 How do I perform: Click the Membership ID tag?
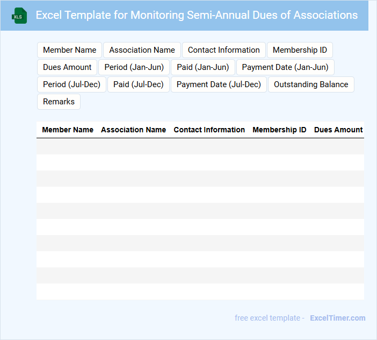[x=300, y=50]
